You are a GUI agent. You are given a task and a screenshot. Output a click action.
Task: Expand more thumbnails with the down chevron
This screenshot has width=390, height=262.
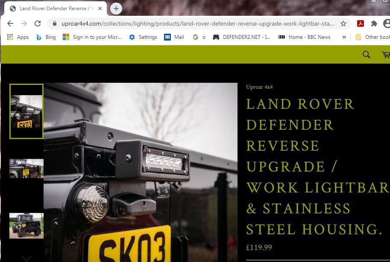tap(26, 259)
